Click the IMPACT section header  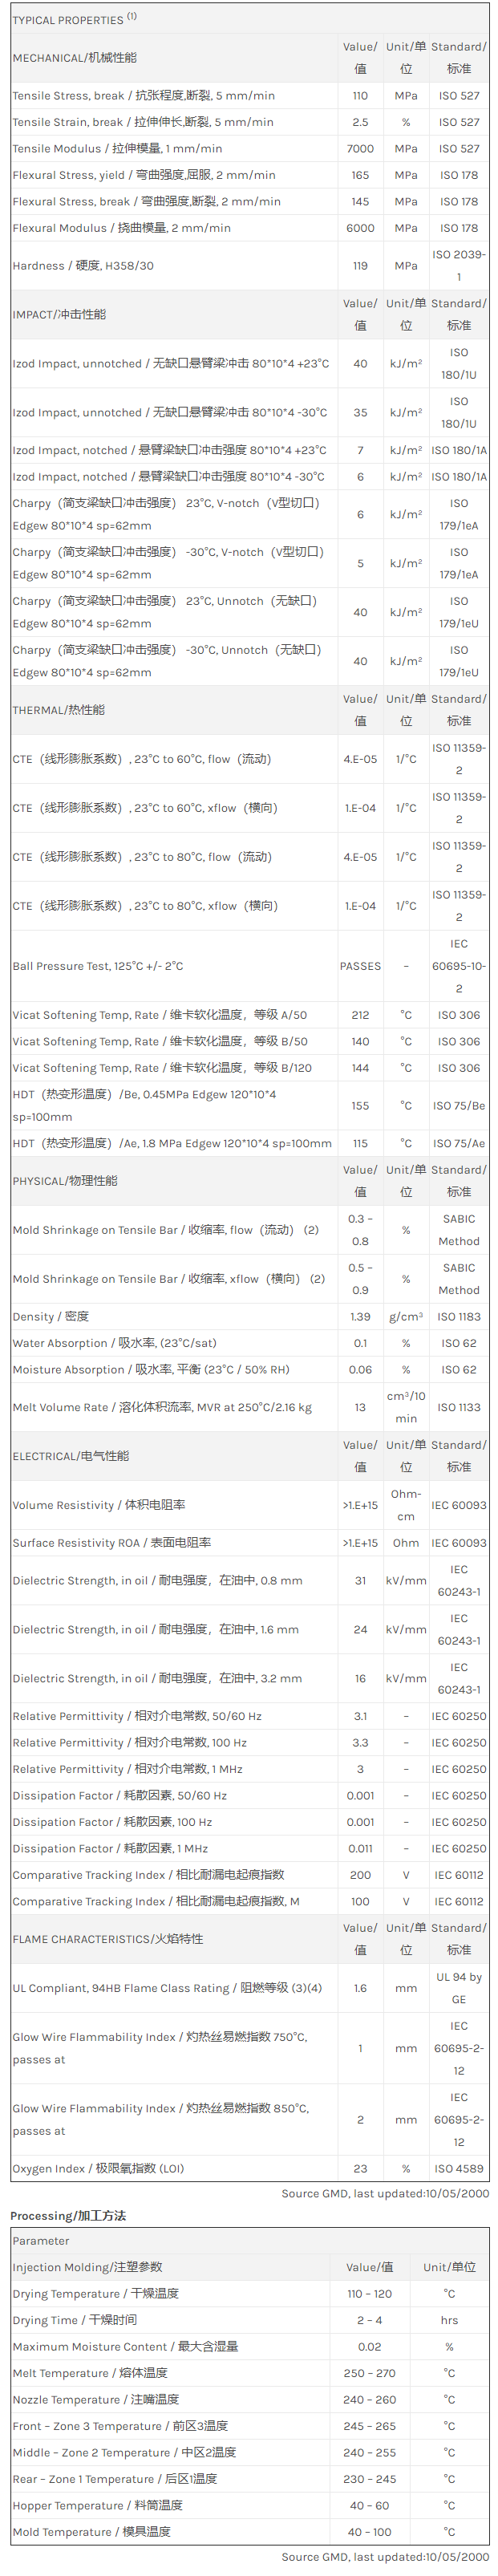pos(59,314)
